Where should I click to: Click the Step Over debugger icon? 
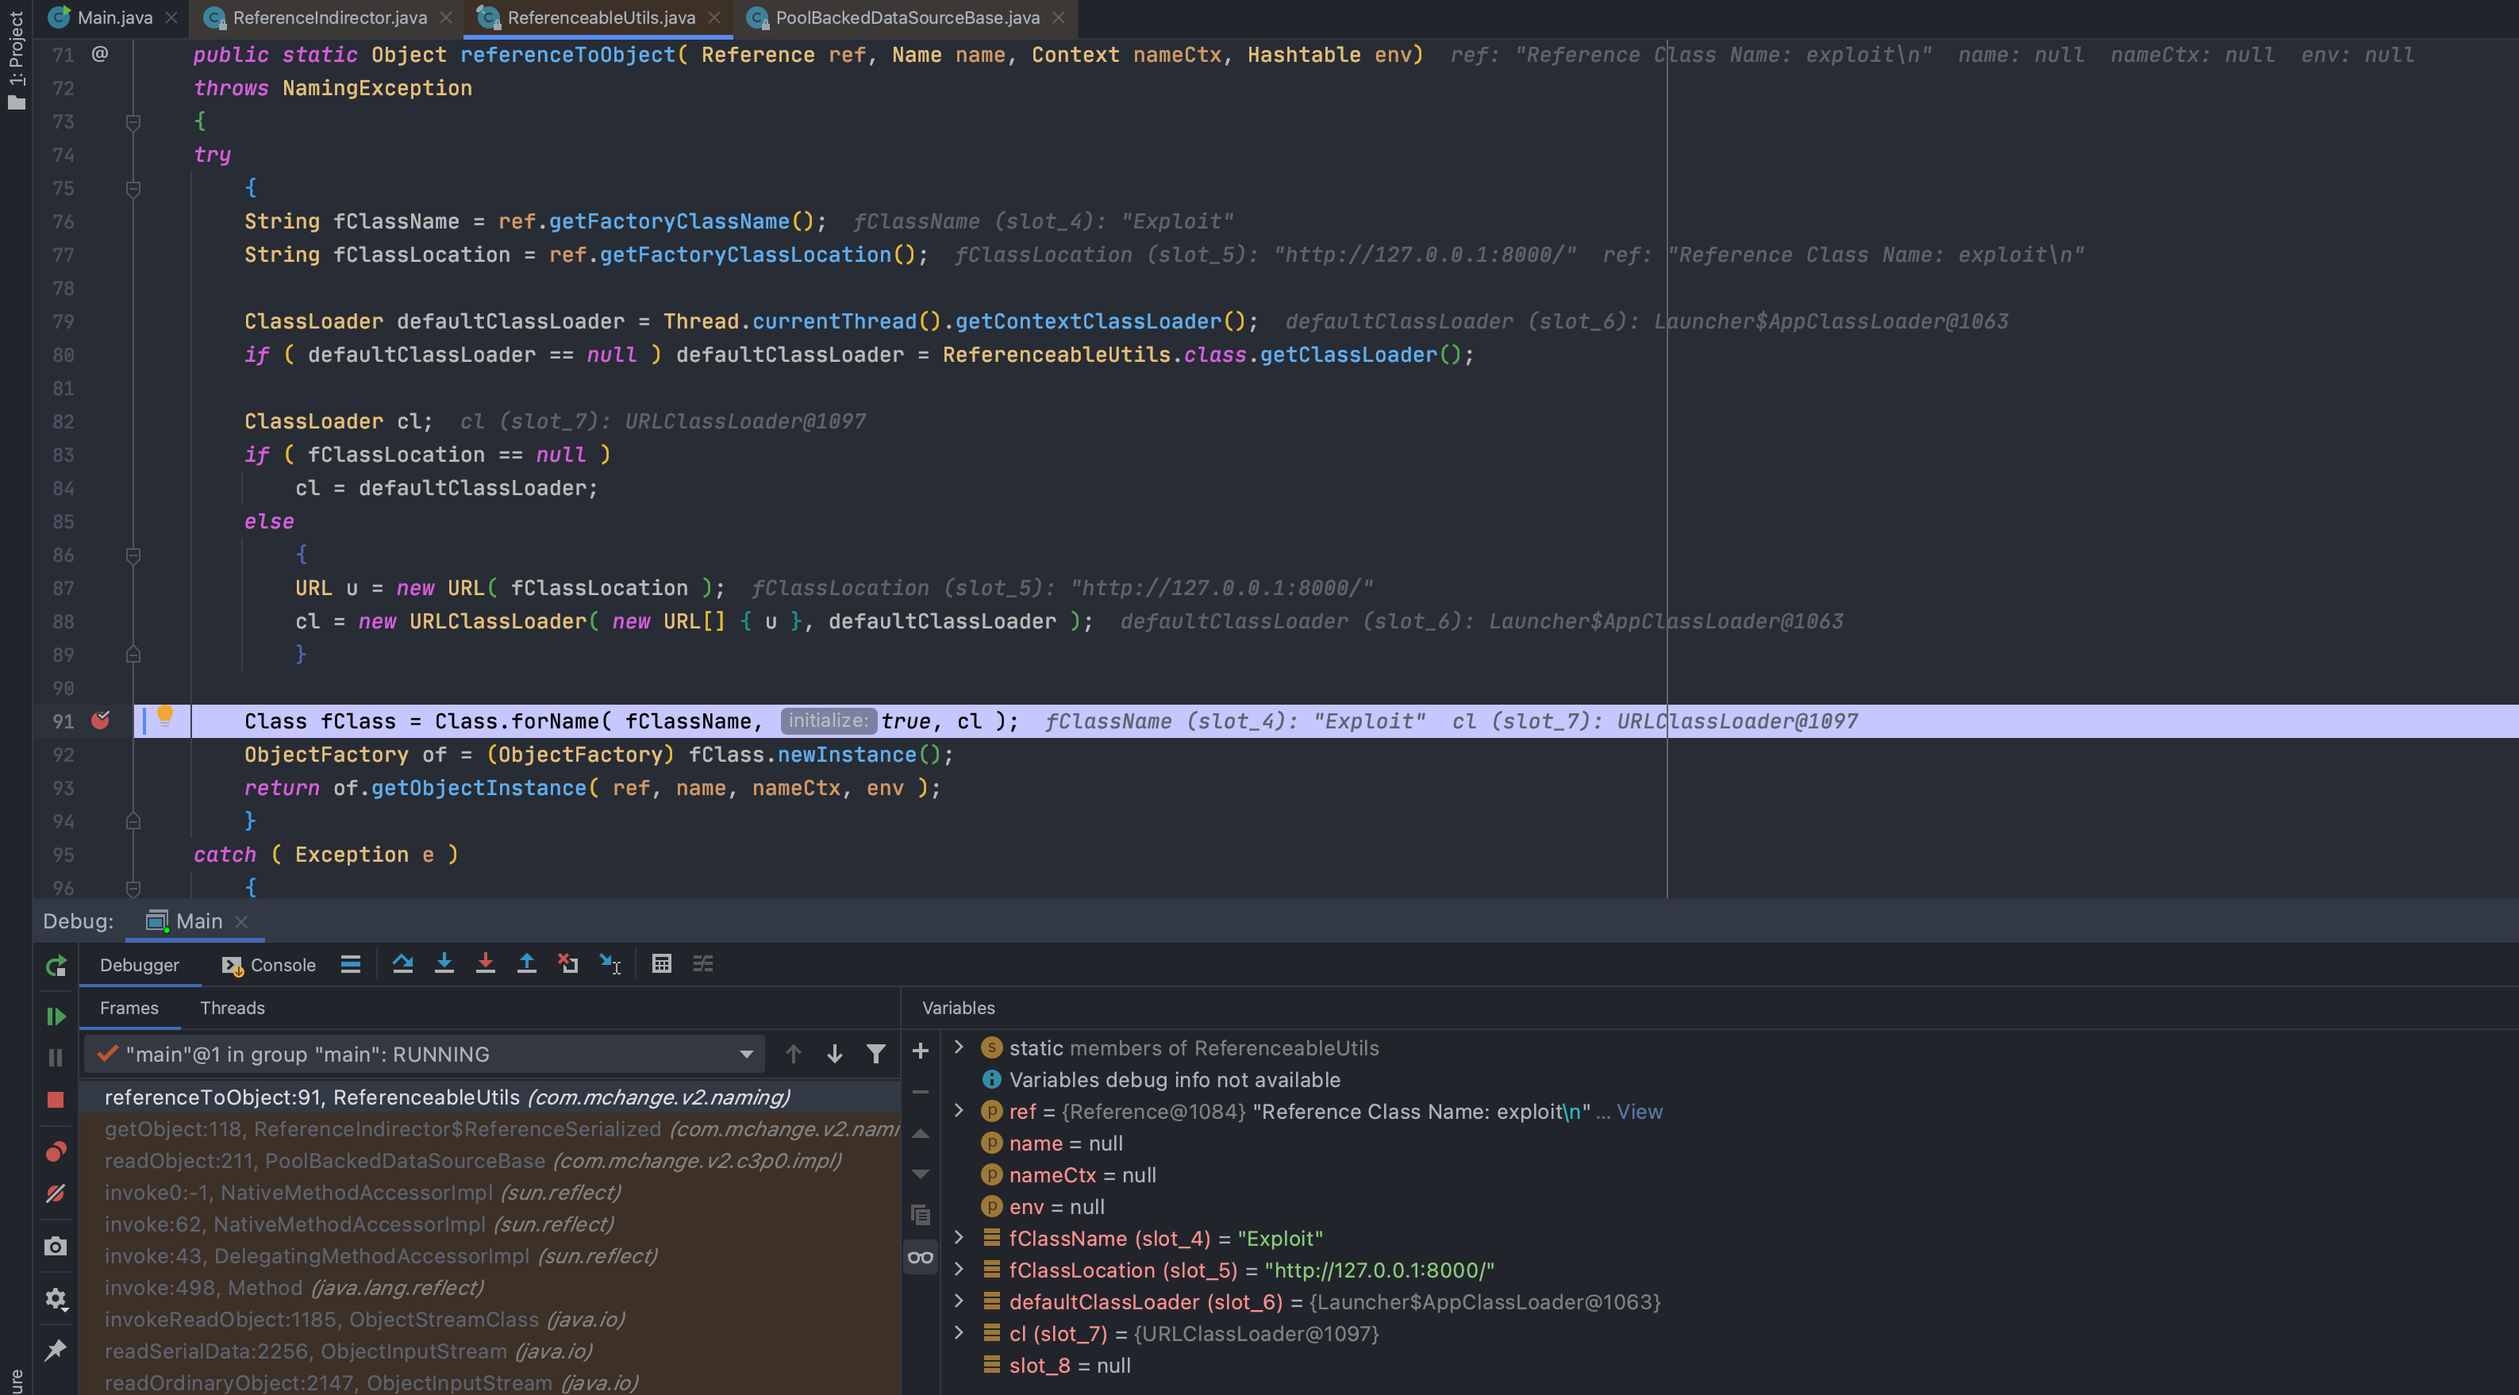pyautogui.click(x=402, y=965)
